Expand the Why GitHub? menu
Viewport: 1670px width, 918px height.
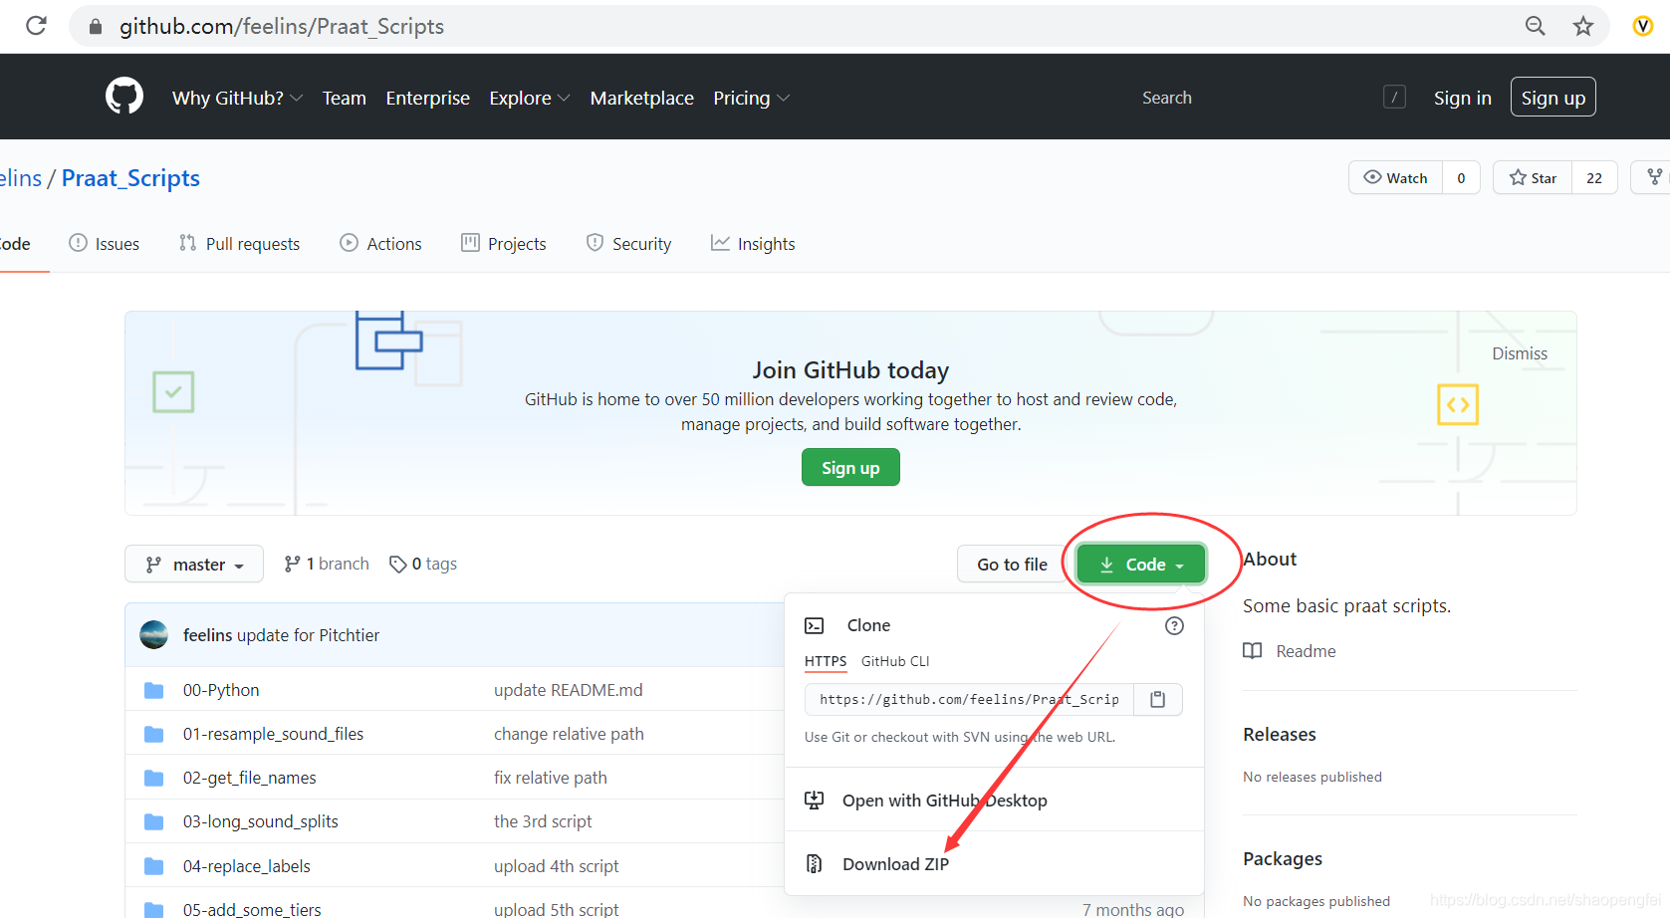(237, 98)
